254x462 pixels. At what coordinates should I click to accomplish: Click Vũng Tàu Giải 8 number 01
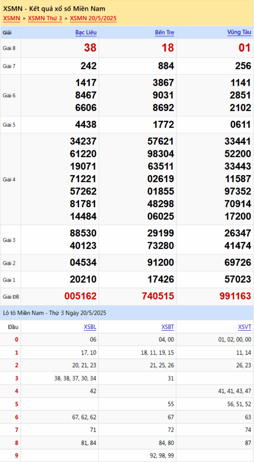click(245, 48)
